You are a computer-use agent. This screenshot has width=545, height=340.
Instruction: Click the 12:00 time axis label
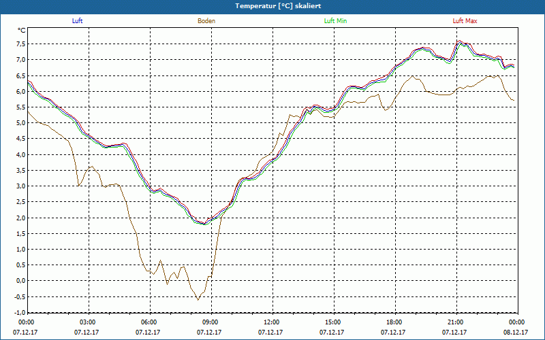pyautogui.click(x=270, y=322)
